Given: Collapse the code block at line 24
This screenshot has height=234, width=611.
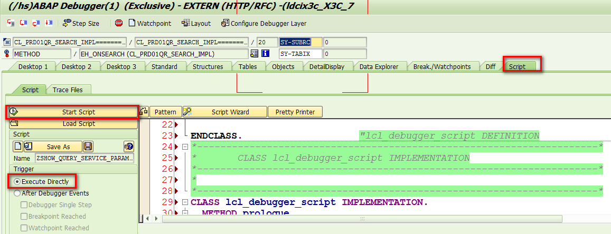Looking at the screenshot, I should pyautogui.click(x=185, y=147).
